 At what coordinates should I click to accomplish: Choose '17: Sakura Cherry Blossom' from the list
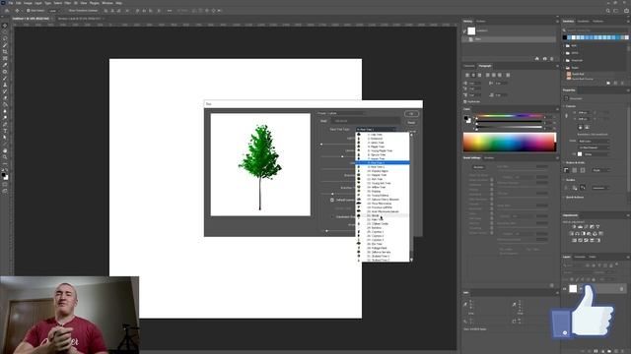click(x=384, y=200)
